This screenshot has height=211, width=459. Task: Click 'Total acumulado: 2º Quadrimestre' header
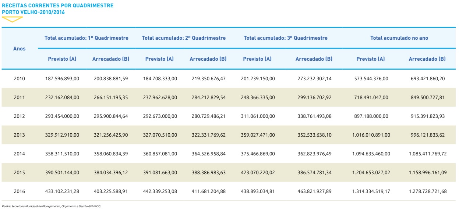click(183, 38)
